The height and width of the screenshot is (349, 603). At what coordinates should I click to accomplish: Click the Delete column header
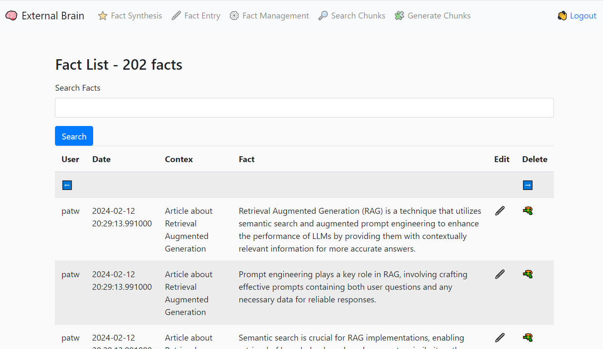pos(535,159)
